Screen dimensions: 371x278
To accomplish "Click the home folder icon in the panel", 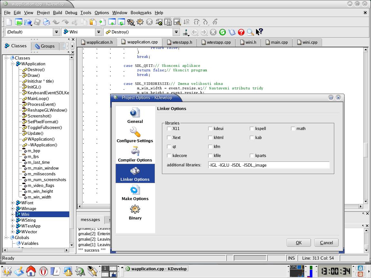I will pyautogui.click(x=31, y=271).
